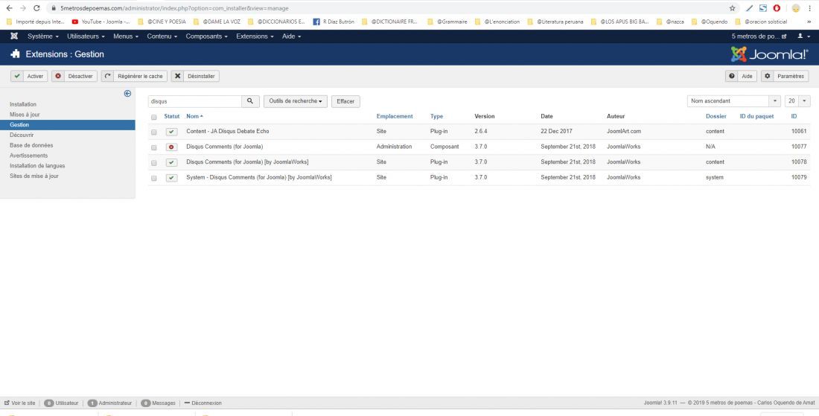
Task: Show more bookmarks with the chevron icon
Action: coord(809,22)
